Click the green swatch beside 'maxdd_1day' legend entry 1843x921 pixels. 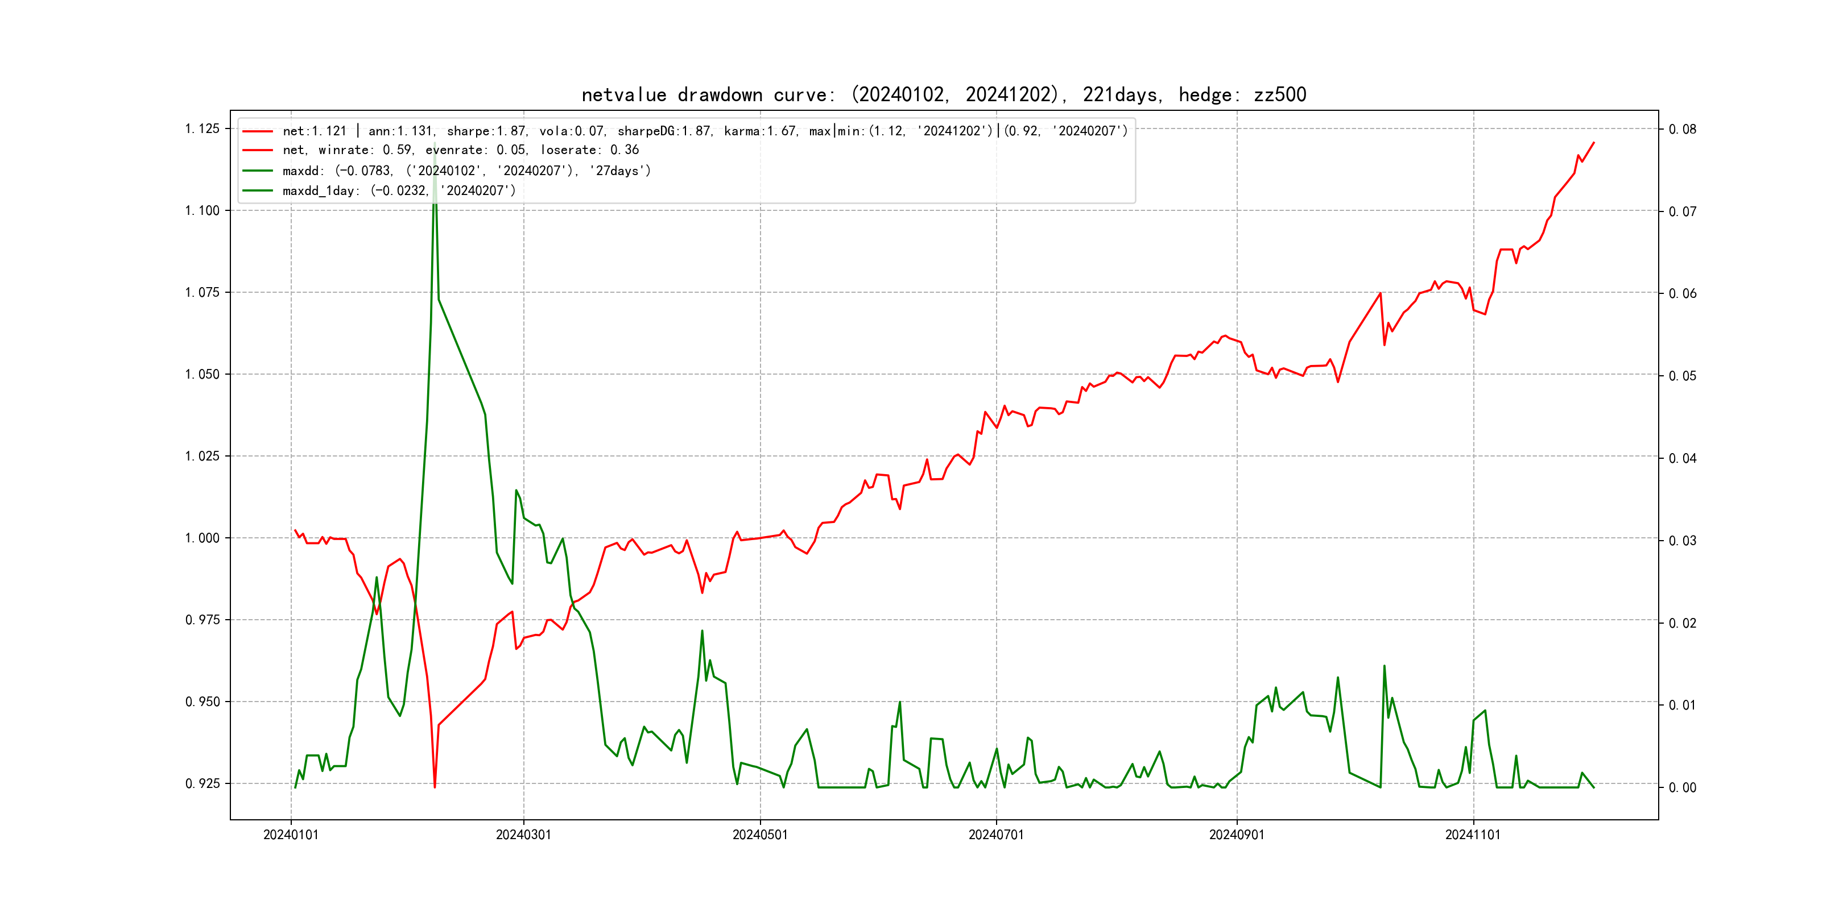point(258,190)
